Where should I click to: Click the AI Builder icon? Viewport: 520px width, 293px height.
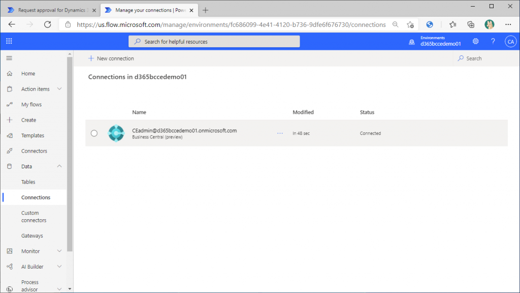tap(10, 267)
